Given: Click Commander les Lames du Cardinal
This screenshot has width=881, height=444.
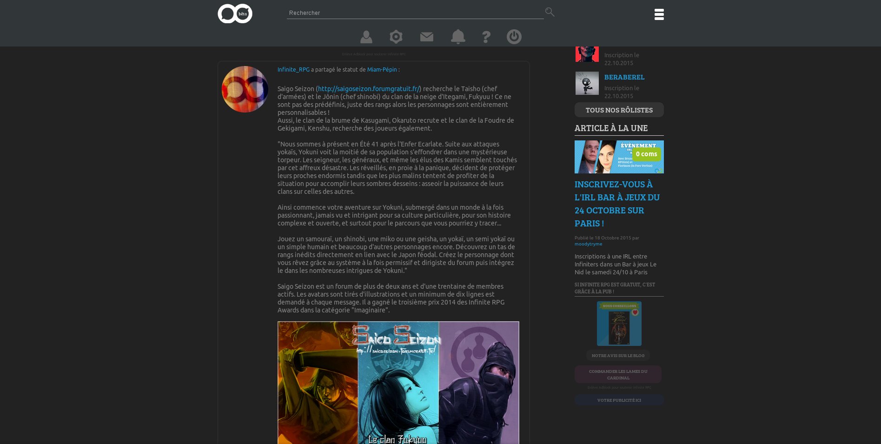Looking at the screenshot, I should [x=618, y=375].
